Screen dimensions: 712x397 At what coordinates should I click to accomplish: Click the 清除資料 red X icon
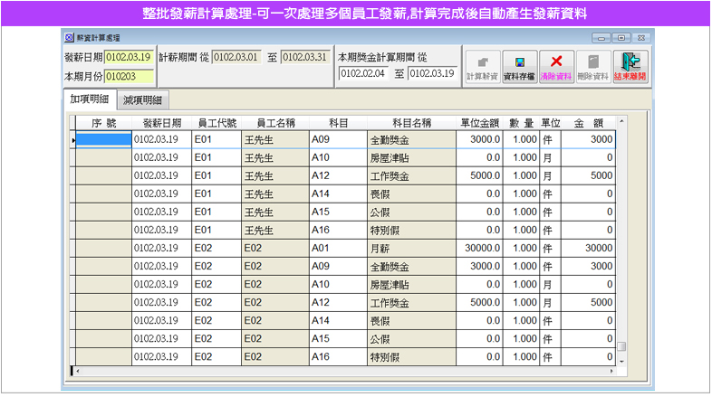[x=556, y=67]
